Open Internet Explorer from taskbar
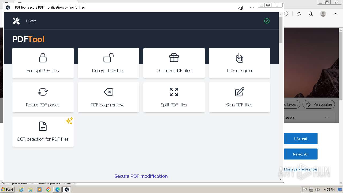This screenshot has height=193, width=343. click(21, 190)
